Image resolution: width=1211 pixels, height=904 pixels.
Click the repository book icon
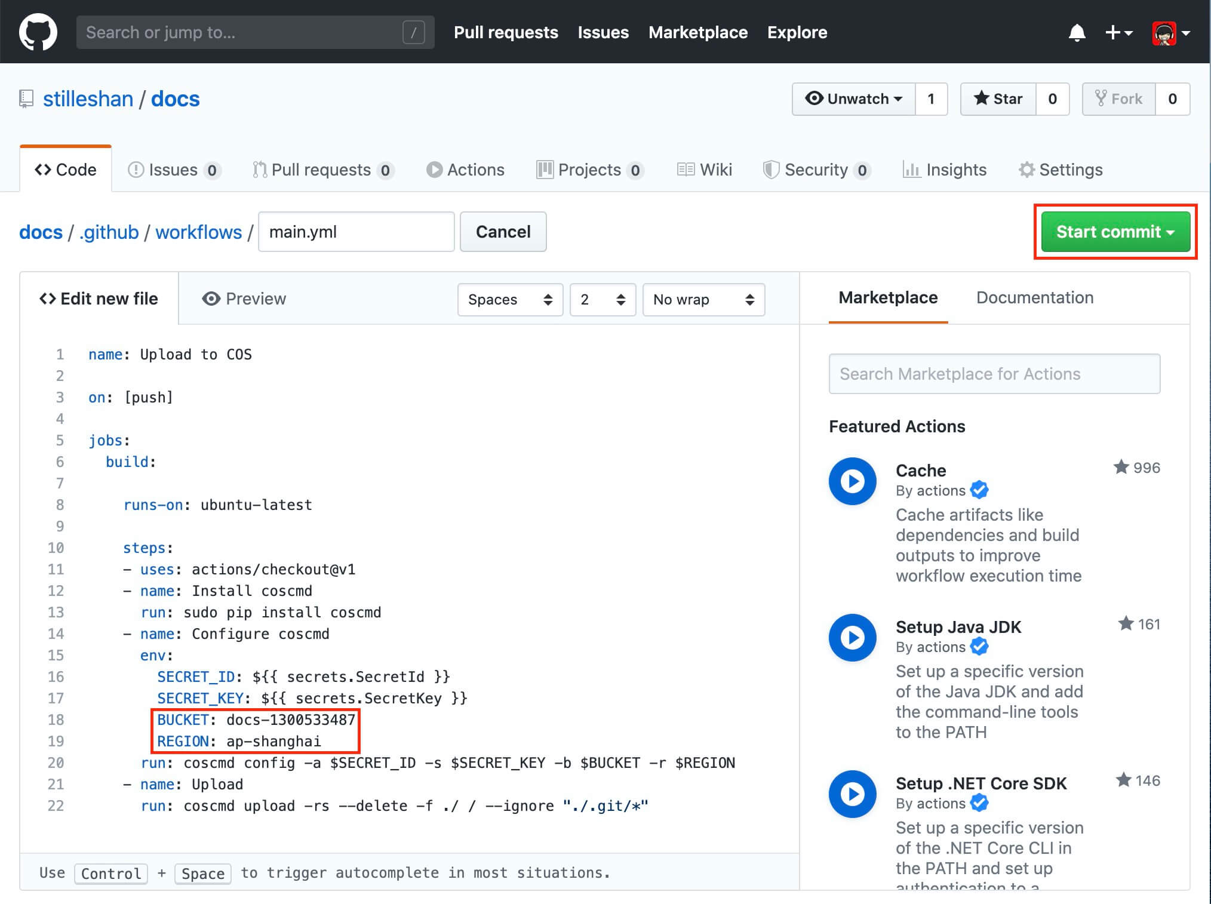tap(26, 99)
